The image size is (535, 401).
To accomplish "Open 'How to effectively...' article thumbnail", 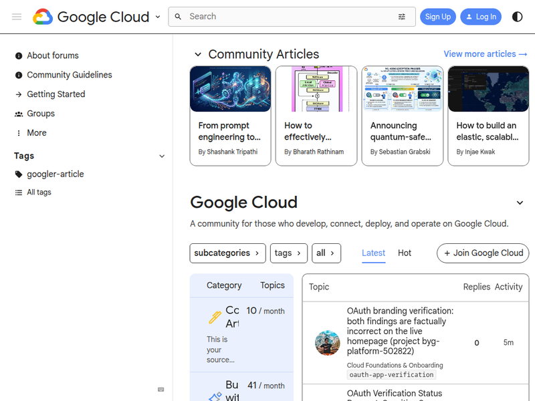I will [316, 89].
